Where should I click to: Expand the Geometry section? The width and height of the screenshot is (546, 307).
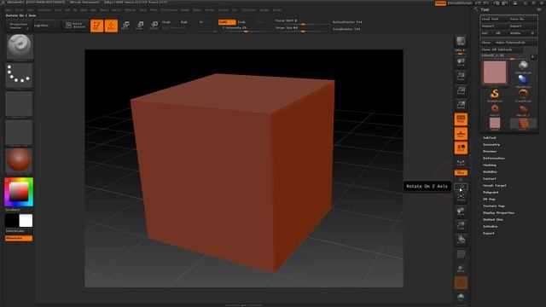tap(491, 144)
